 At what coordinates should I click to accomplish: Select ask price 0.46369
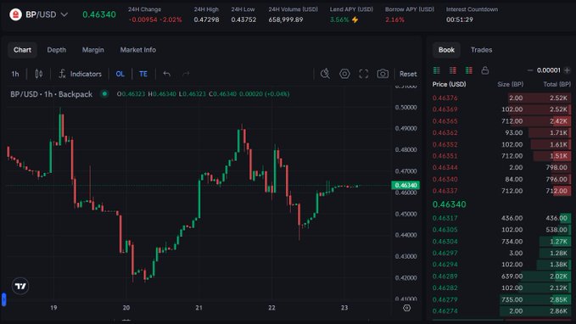445,109
